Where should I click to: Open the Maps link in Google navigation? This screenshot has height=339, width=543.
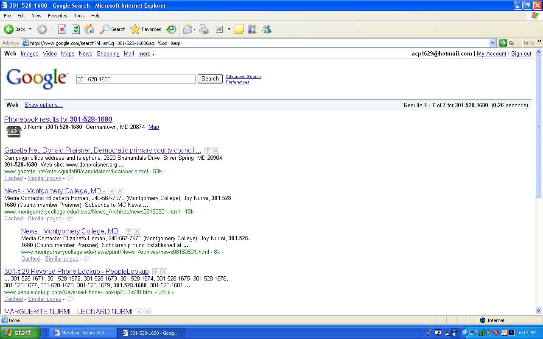pyautogui.click(x=67, y=54)
